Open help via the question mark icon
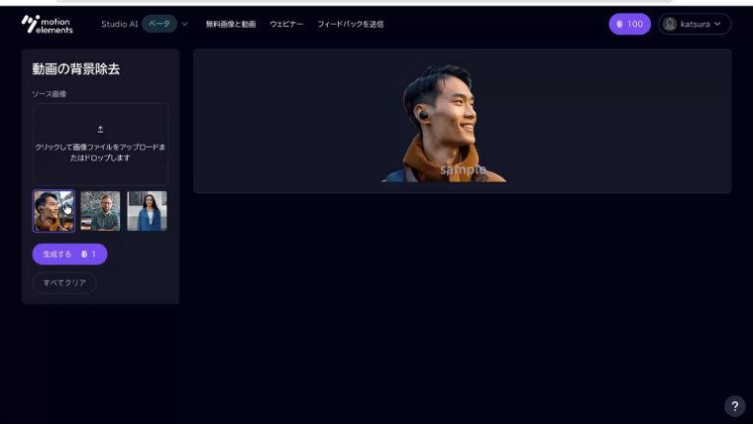The width and height of the screenshot is (753, 424). (x=734, y=406)
